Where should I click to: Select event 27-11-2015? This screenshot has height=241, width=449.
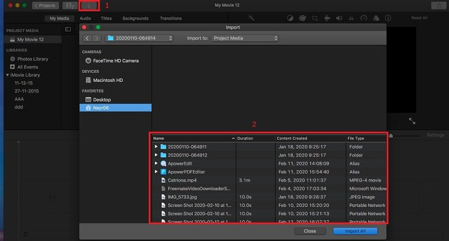pyautogui.click(x=26, y=91)
